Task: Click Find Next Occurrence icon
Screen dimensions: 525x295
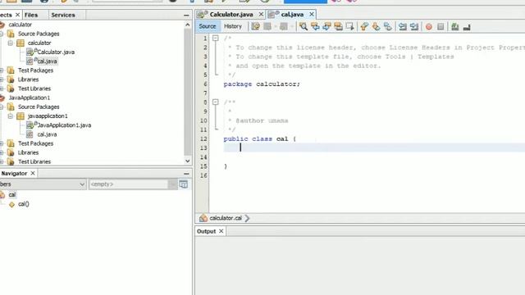Action: pos(326,26)
